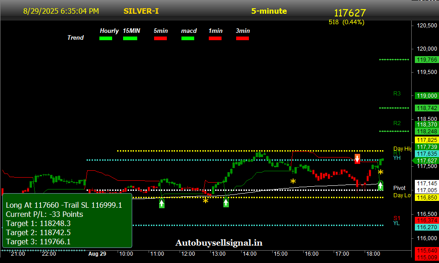Click the 22:00 time axis label
Viewport: 439px width, 263px height.
(49, 254)
